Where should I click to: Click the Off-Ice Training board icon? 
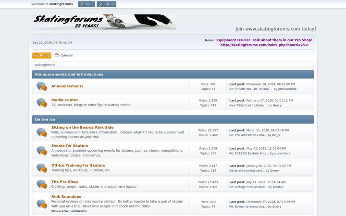pos(42,168)
